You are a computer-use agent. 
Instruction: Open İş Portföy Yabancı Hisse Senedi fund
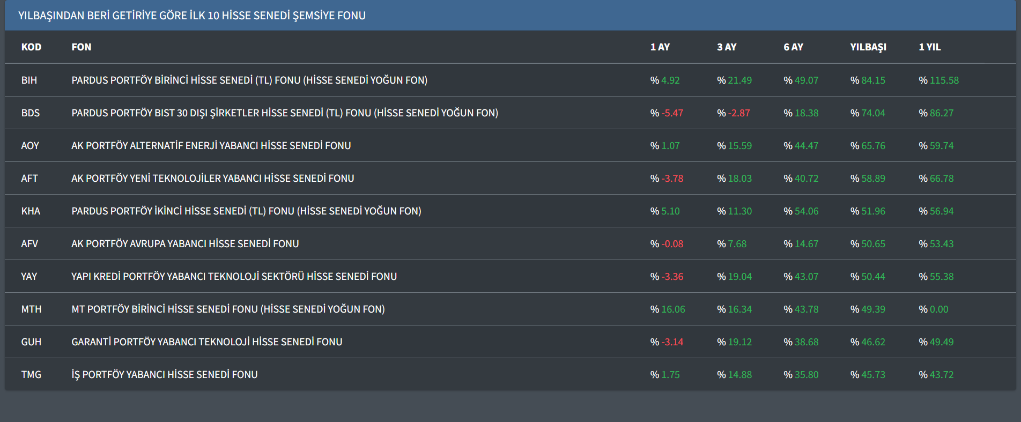click(165, 375)
